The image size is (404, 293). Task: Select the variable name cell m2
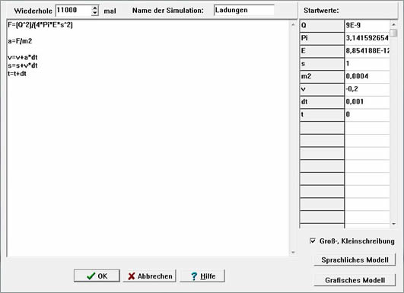tap(322, 76)
